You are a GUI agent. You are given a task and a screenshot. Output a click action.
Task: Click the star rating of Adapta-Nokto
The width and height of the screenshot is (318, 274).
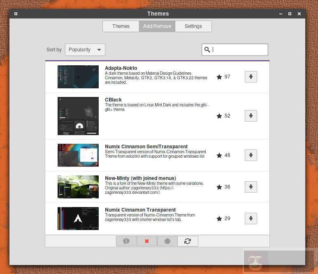coord(219,77)
